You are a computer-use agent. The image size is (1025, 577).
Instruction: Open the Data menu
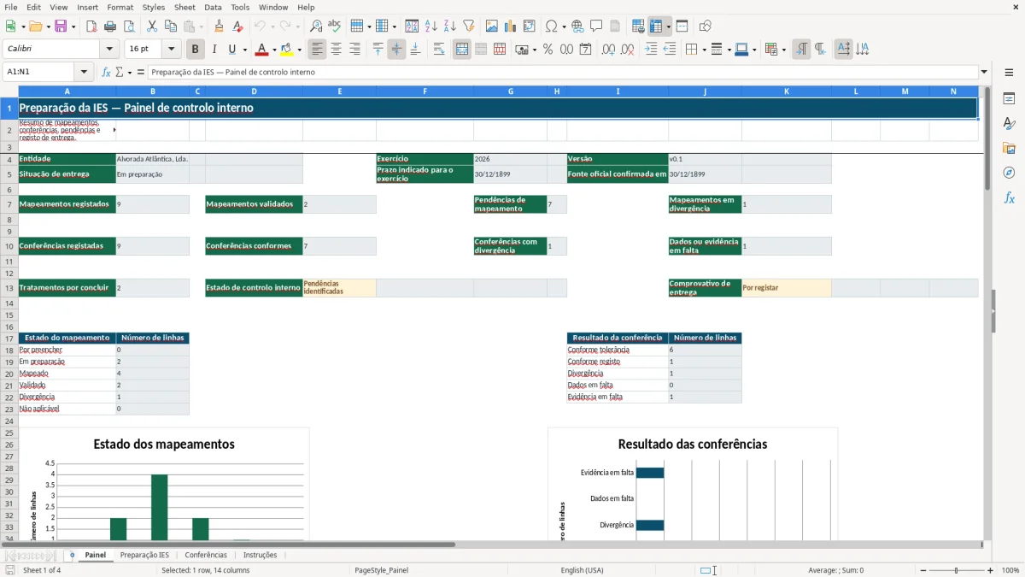(x=213, y=7)
